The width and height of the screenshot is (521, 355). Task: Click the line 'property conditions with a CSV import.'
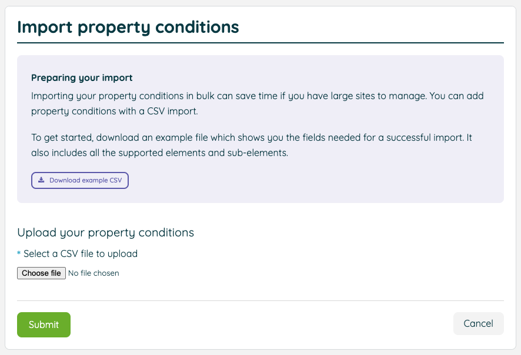pos(115,111)
